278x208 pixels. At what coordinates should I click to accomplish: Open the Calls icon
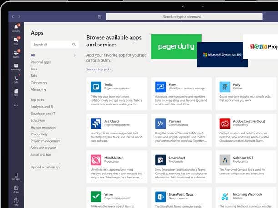(x=16, y=79)
